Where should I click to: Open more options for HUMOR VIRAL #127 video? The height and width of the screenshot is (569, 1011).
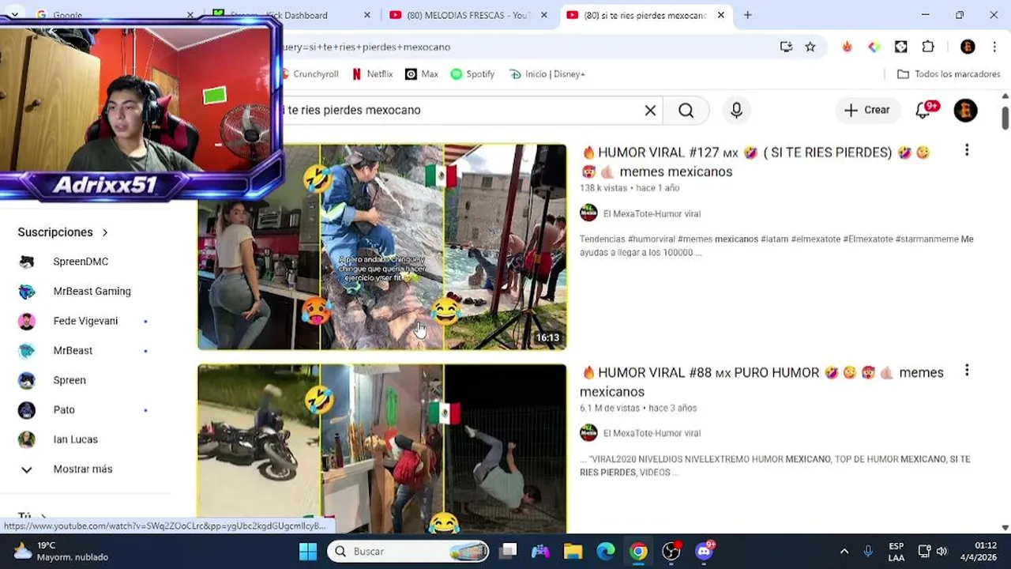[x=967, y=150]
